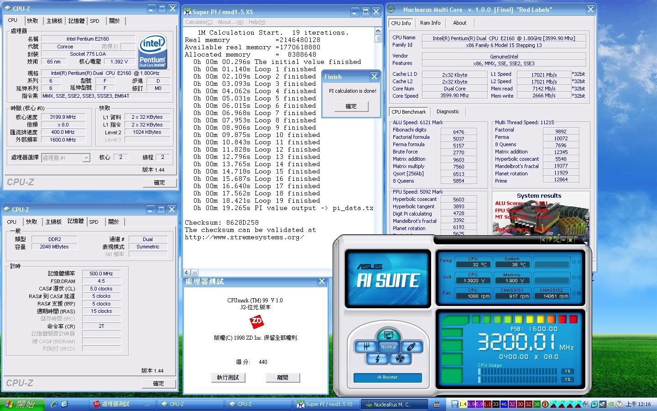Activate the AI Nap sleeping monitor icon
657x411 pixels.
[388, 335]
